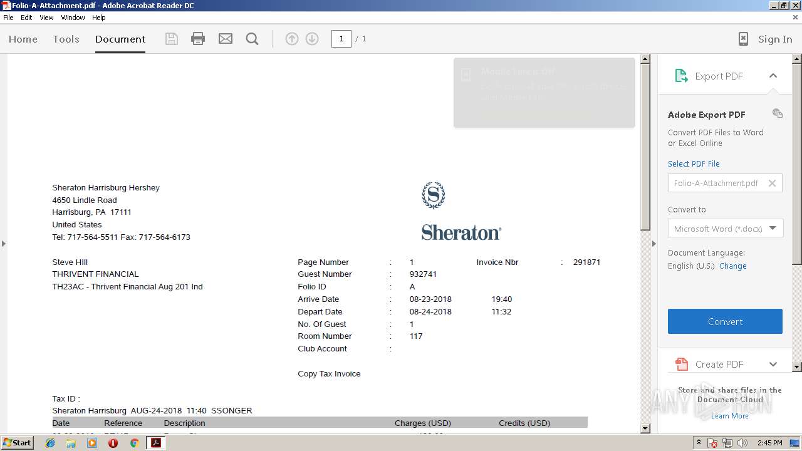
Task: Print the document using the printer icon
Action: [x=198, y=39]
